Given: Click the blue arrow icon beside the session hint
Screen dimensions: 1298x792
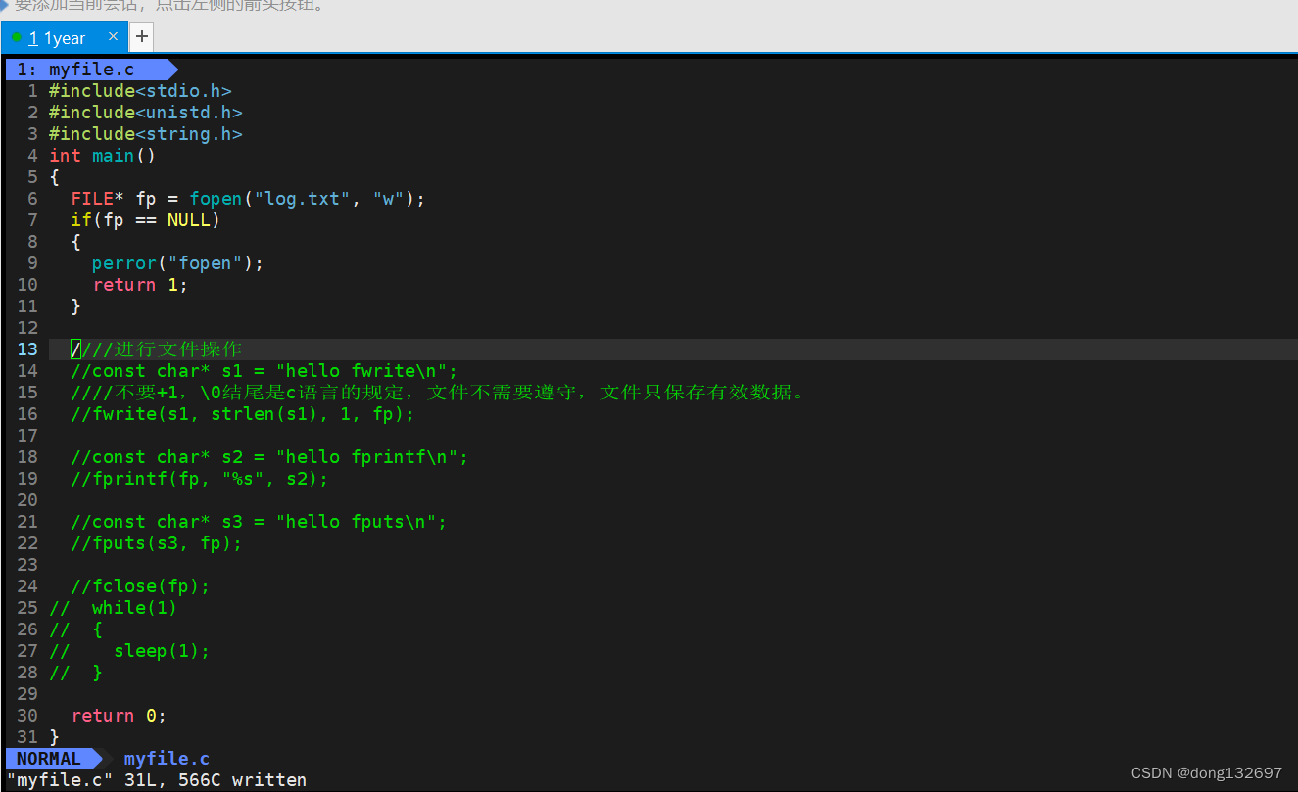Looking at the screenshot, I should [4, 5].
